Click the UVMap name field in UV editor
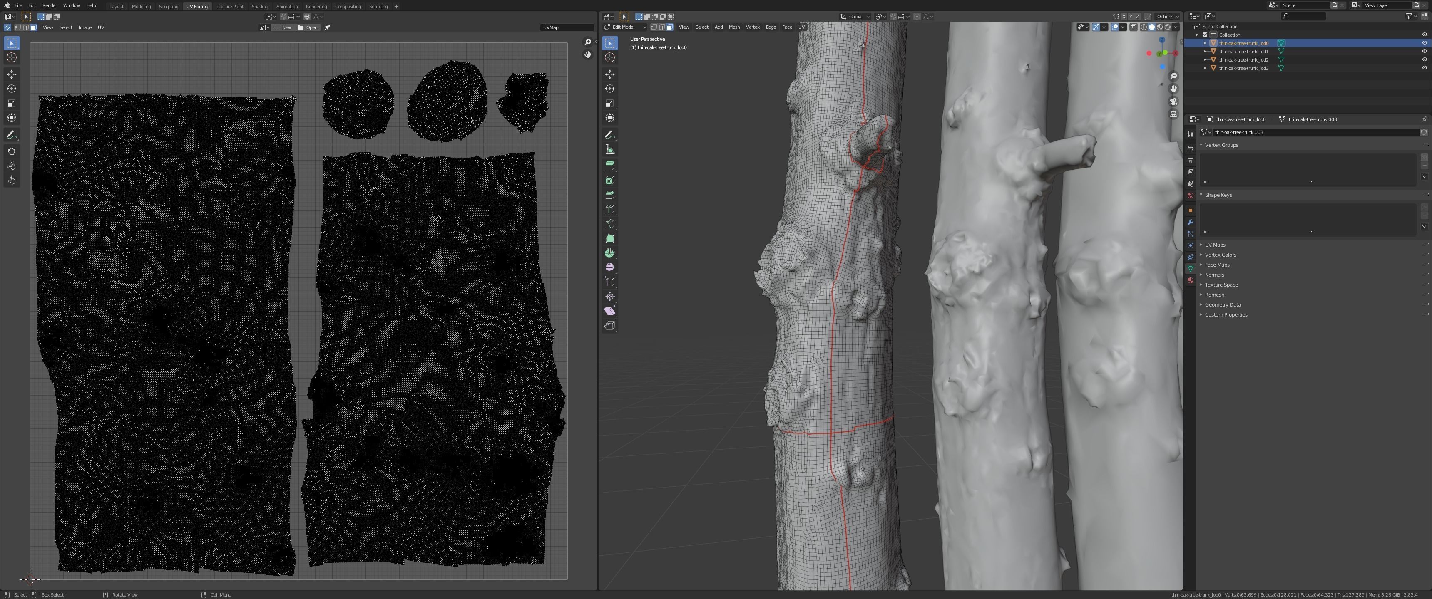1432x599 pixels. [x=567, y=27]
